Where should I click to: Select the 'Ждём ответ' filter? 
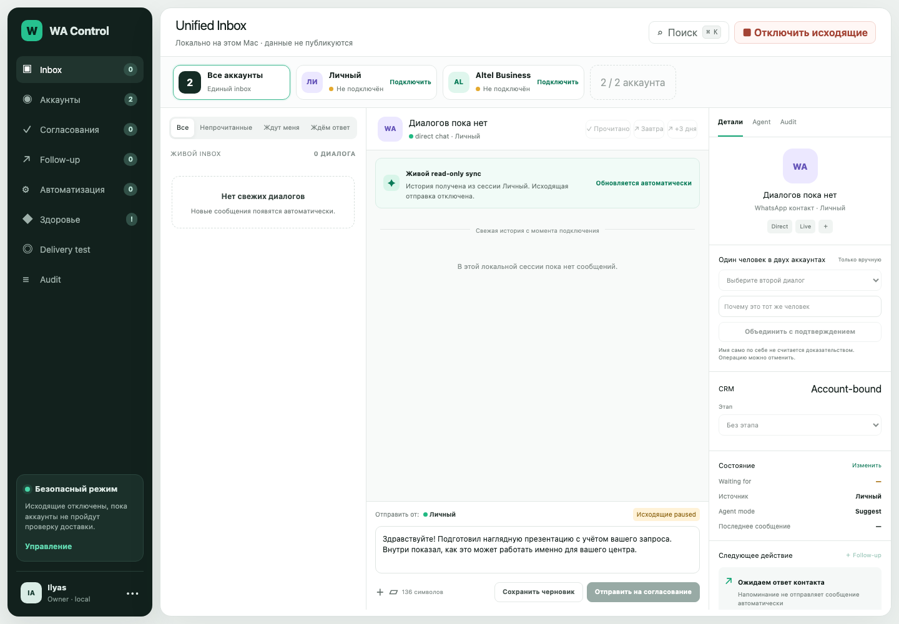coord(330,127)
